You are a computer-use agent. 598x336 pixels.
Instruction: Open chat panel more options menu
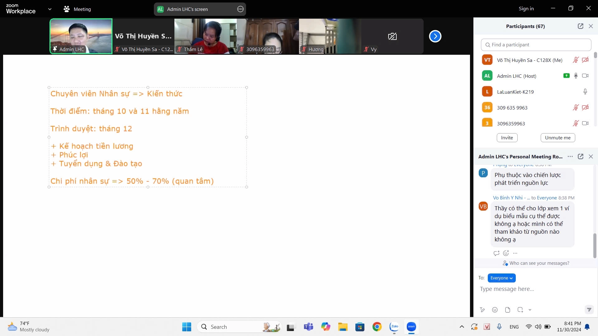(x=570, y=156)
